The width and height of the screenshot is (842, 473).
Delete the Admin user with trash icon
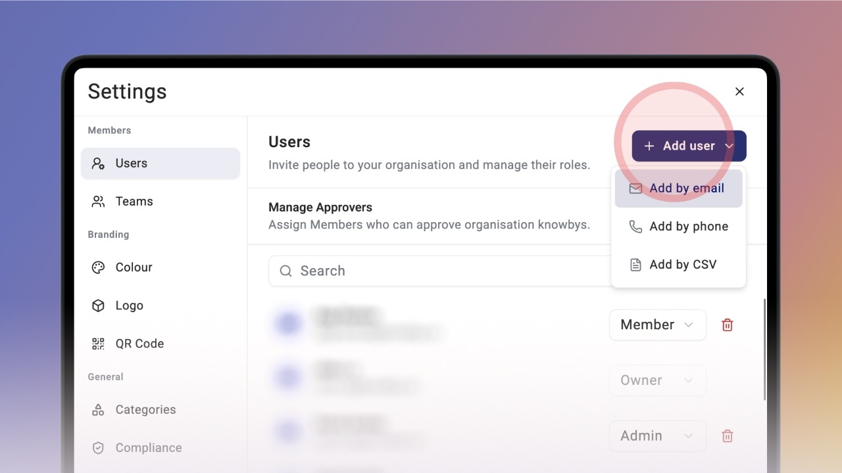tap(728, 436)
